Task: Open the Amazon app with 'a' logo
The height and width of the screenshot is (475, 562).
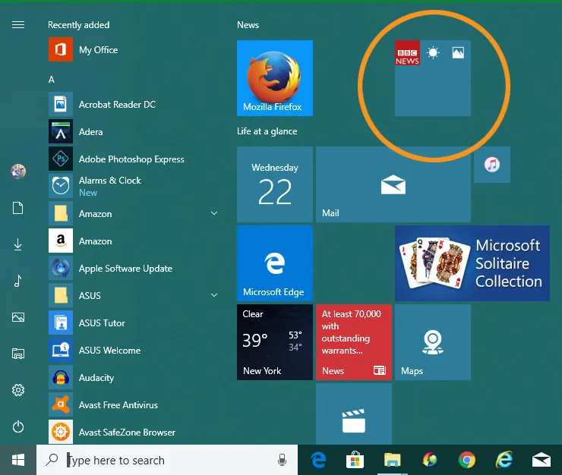Action: click(x=61, y=241)
